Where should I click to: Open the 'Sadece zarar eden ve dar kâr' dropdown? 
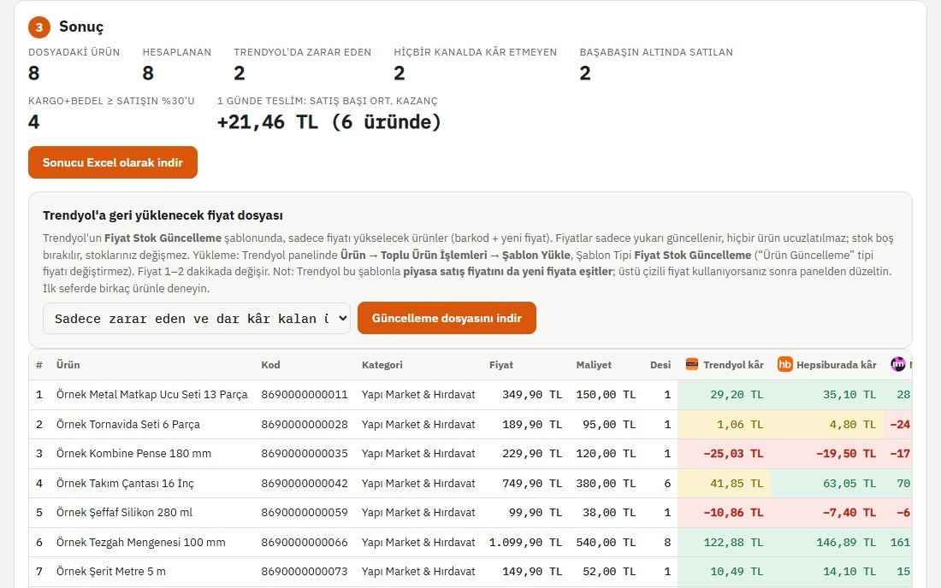196,318
